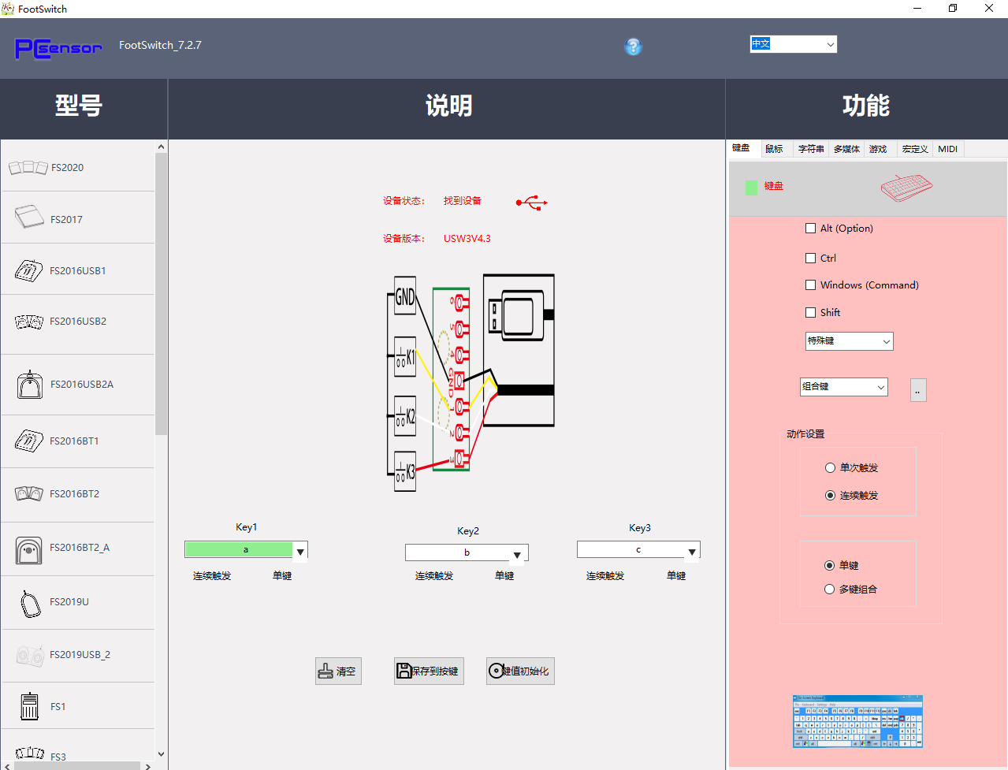Select the FS2016USB2A pedal icon
Screen dimensions: 1008x770
pyautogui.click(x=29, y=385)
